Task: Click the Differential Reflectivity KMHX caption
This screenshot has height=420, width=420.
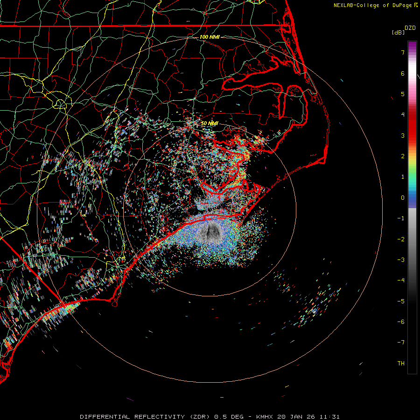Action: (210, 417)
